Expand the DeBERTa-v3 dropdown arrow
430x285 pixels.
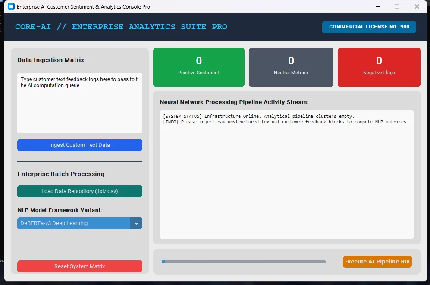(136, 223)
